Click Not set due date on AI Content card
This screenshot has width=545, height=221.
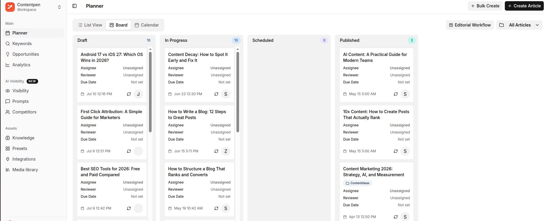click(404, 82)
